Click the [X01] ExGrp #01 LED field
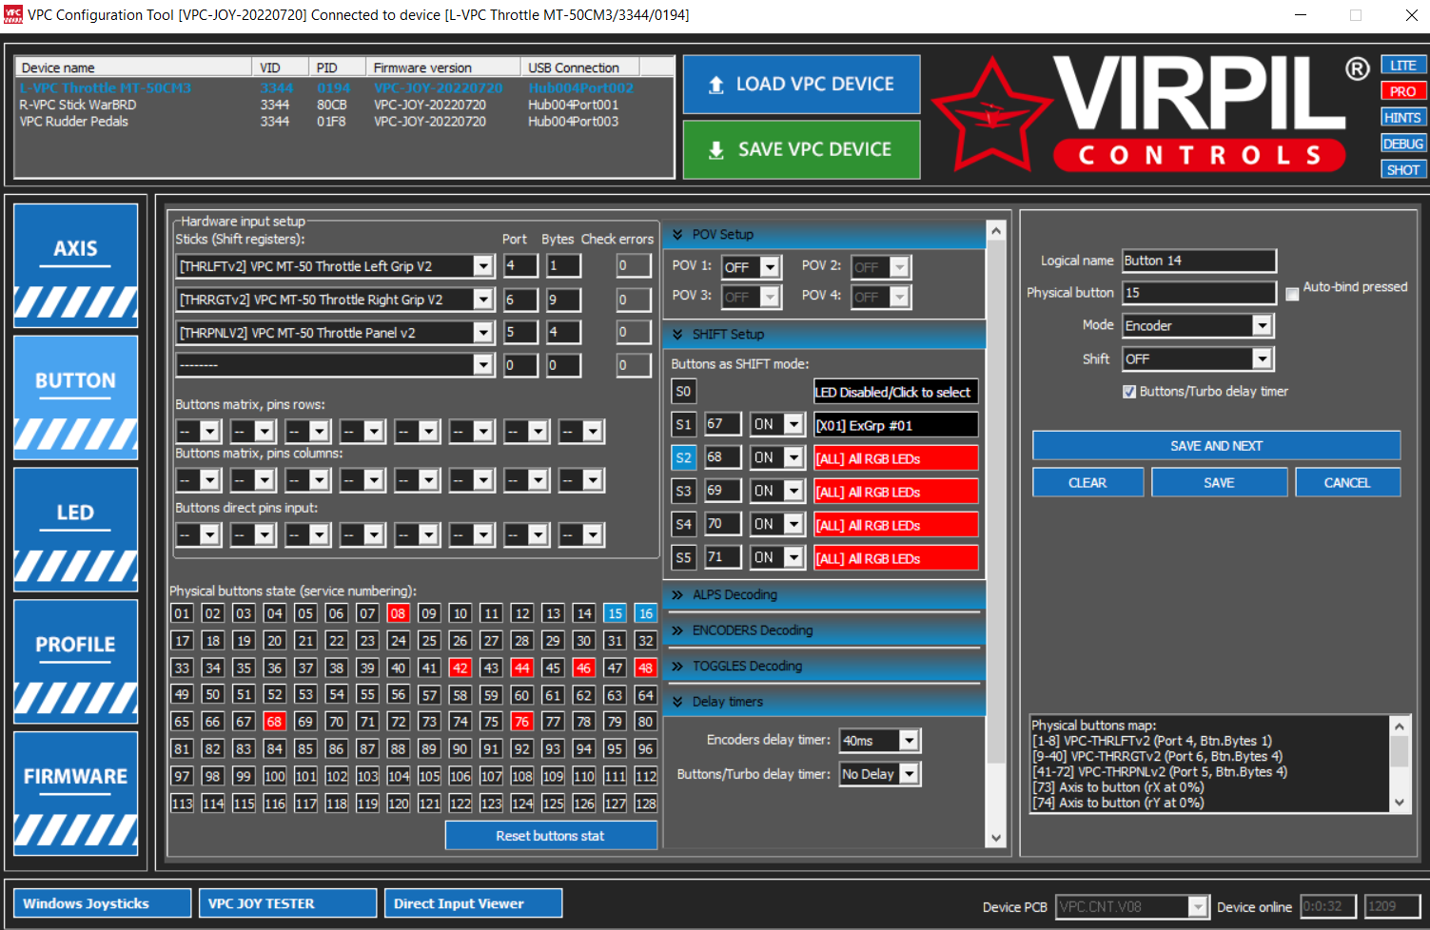Image resolution: width=1430 pixels, height=930 pixels. [895, 425]
